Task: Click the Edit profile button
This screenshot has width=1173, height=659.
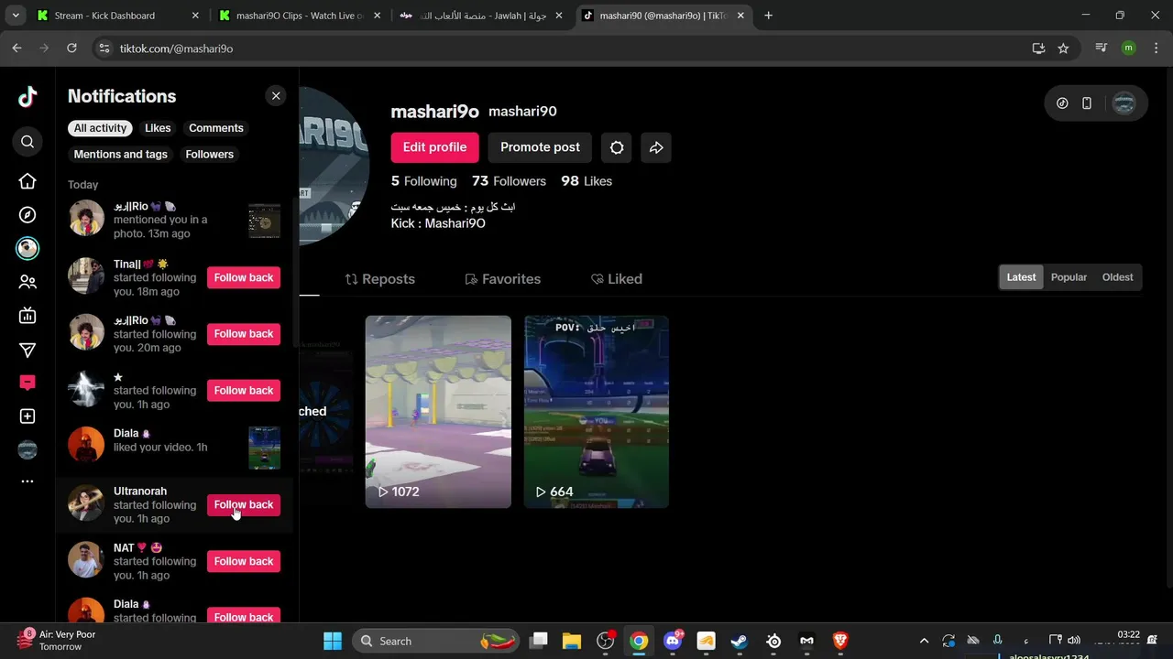Action: pyautogui.click(x=434, y=147)
